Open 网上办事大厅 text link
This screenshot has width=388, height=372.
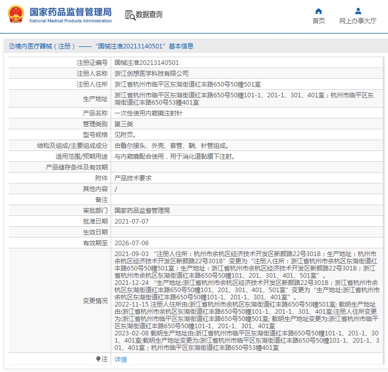coord(358,21)
